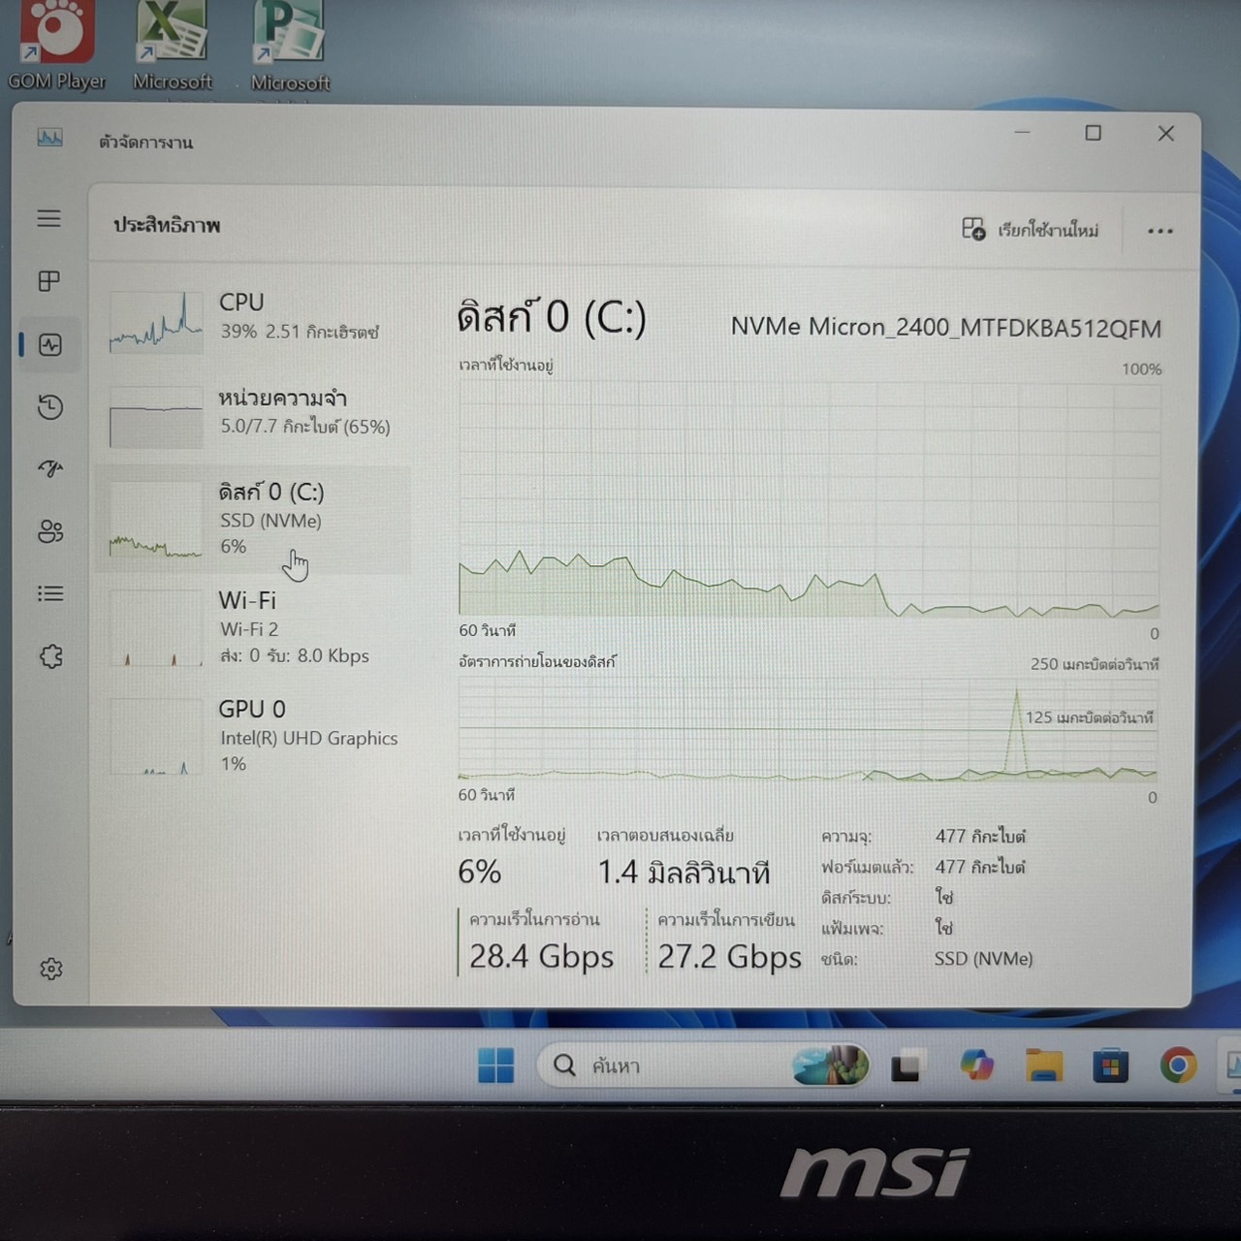Click the taskbar search box

tap(669, 1066)
